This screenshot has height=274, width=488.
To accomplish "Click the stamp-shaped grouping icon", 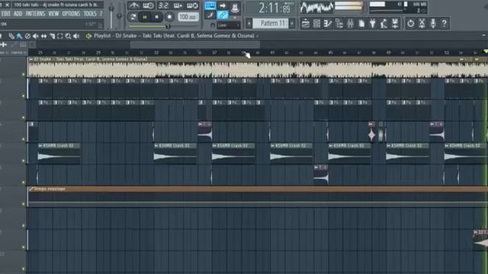I will (x=235, y=8).
